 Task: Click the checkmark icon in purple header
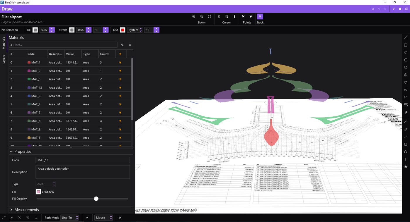click(x=394, y=9)
